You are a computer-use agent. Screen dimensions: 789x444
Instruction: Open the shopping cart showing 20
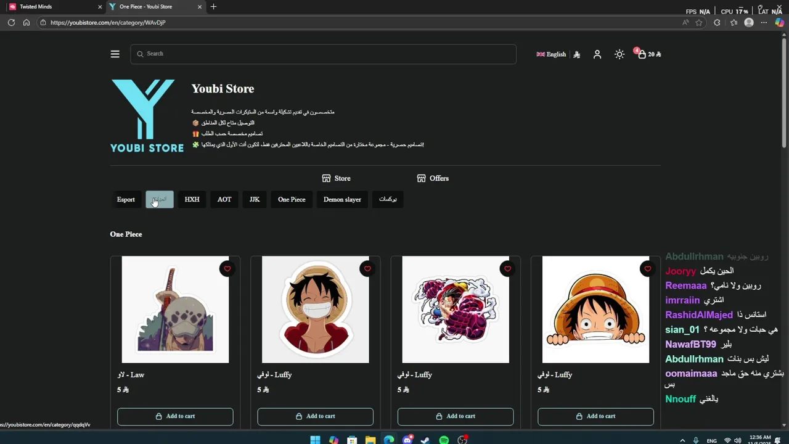tap(648, 54)
